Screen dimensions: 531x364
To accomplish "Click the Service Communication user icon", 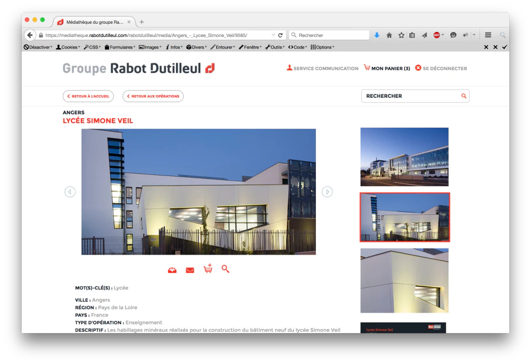I will tap(289, 68).
